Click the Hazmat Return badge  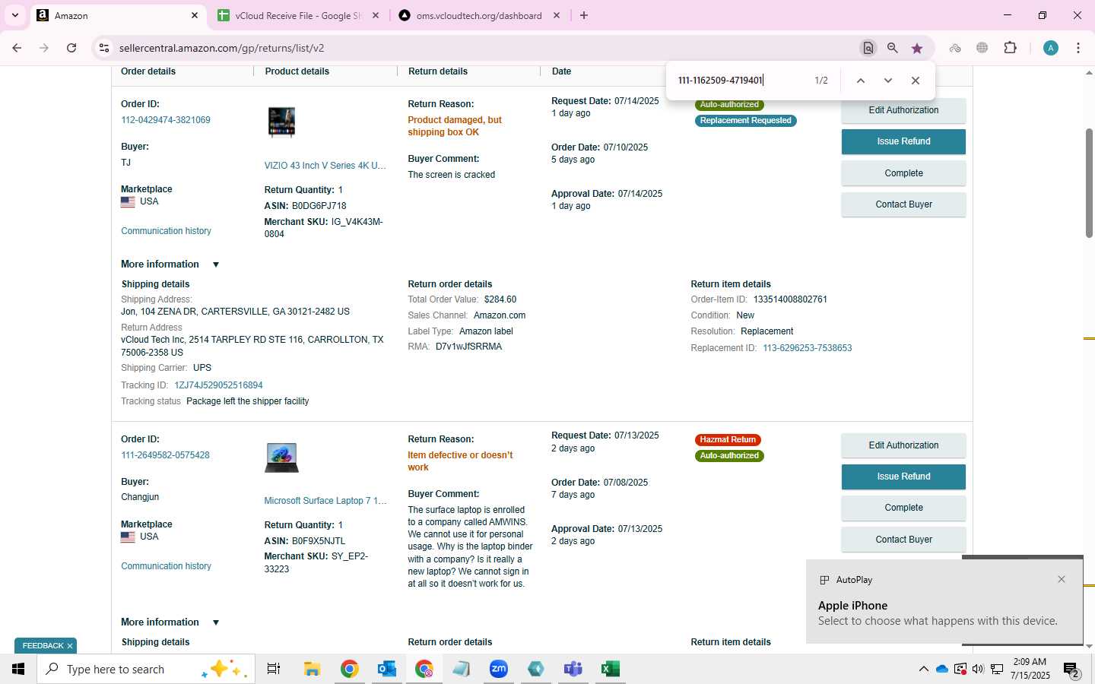coord(728,440)
